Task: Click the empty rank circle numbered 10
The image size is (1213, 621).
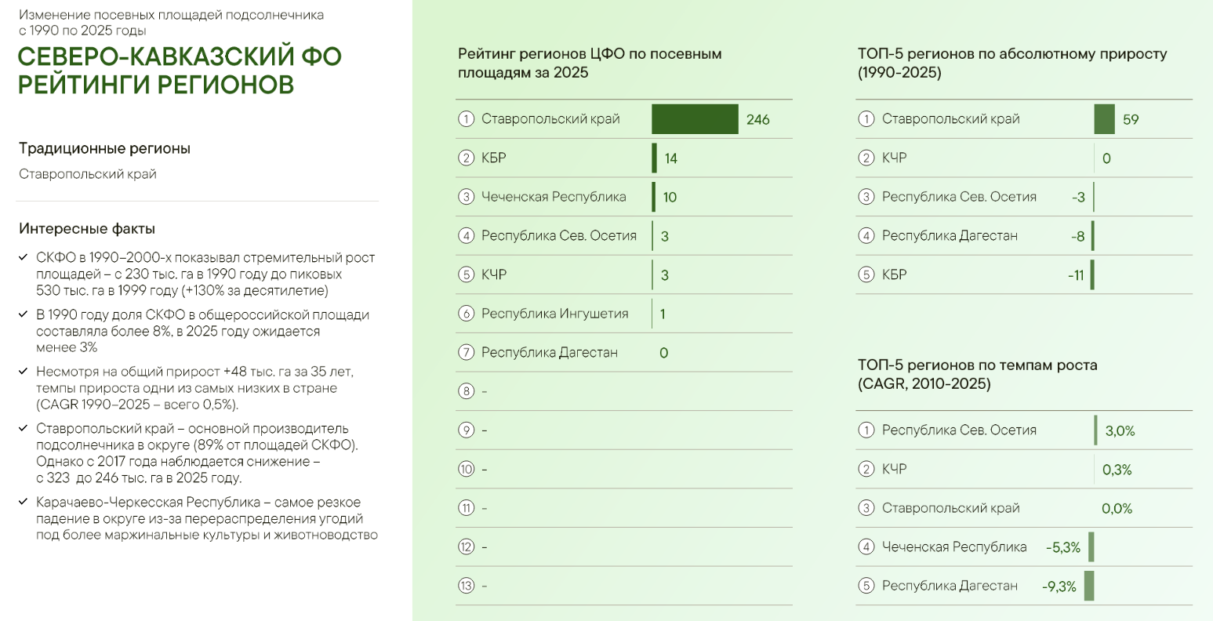Action: pyautogui.click(x=467, y=470)
